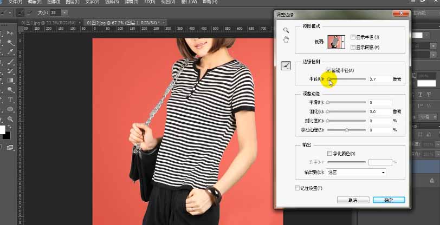This screenshot has width=440, height=225.
Task: Select the Move tool in the toolbox
Action: point(10,32)
